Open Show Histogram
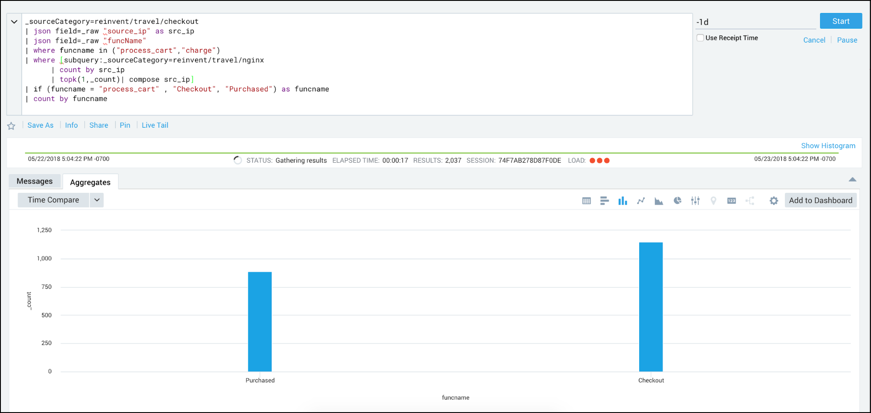Viewport: 871px width, 413px height. coord(828,145)
